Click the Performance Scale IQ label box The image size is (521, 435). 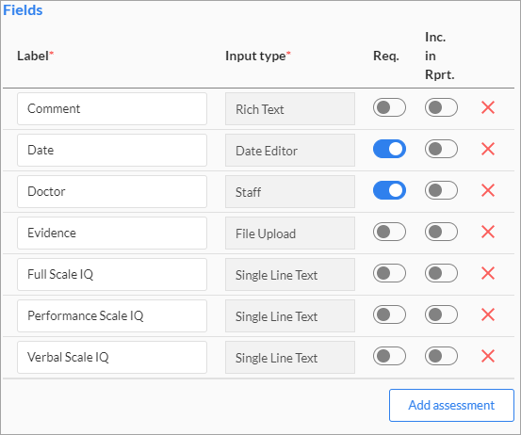(x=112, y=315)
